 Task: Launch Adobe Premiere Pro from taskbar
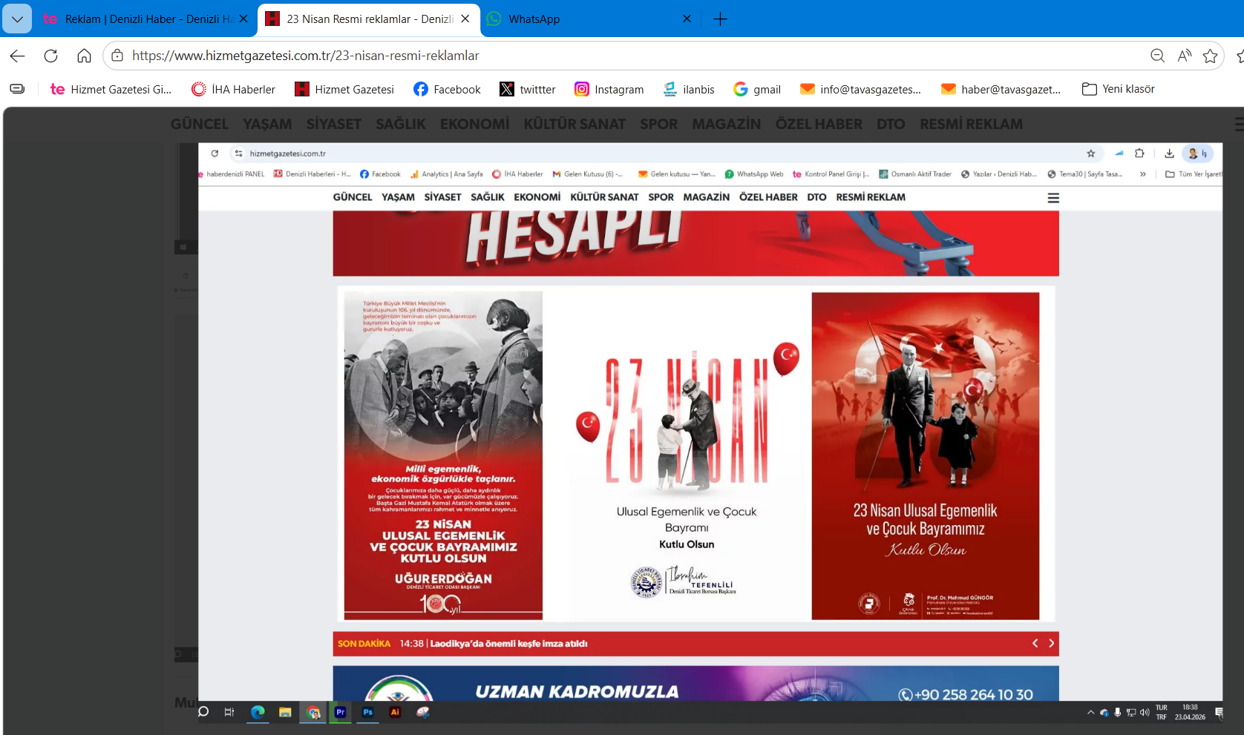pyautogui.click(x=340, y=712)
